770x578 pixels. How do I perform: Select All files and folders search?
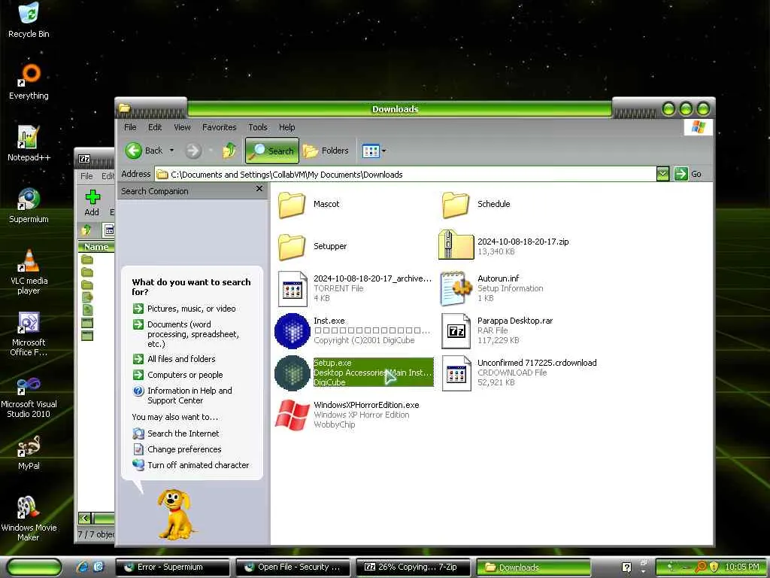(174, 359)
